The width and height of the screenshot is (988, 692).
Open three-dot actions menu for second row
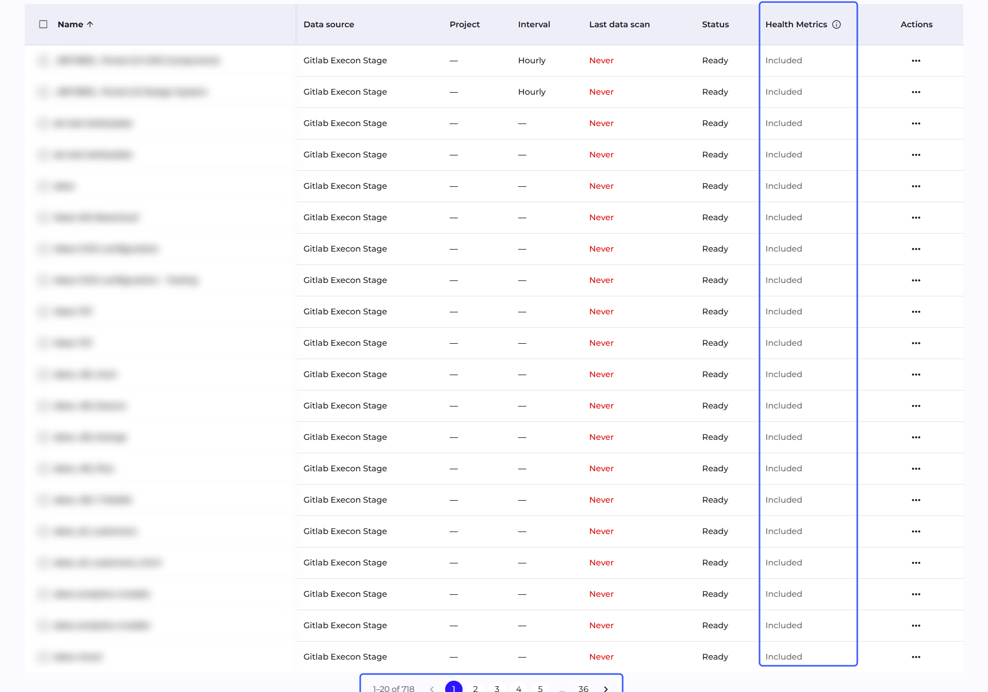[916, 92]
